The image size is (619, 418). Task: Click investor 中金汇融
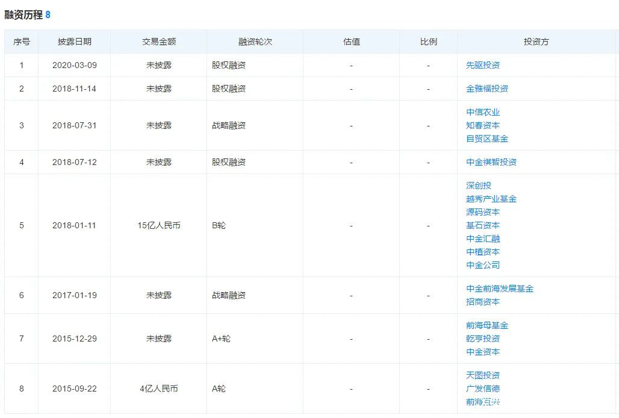click(x=483, y=239)
